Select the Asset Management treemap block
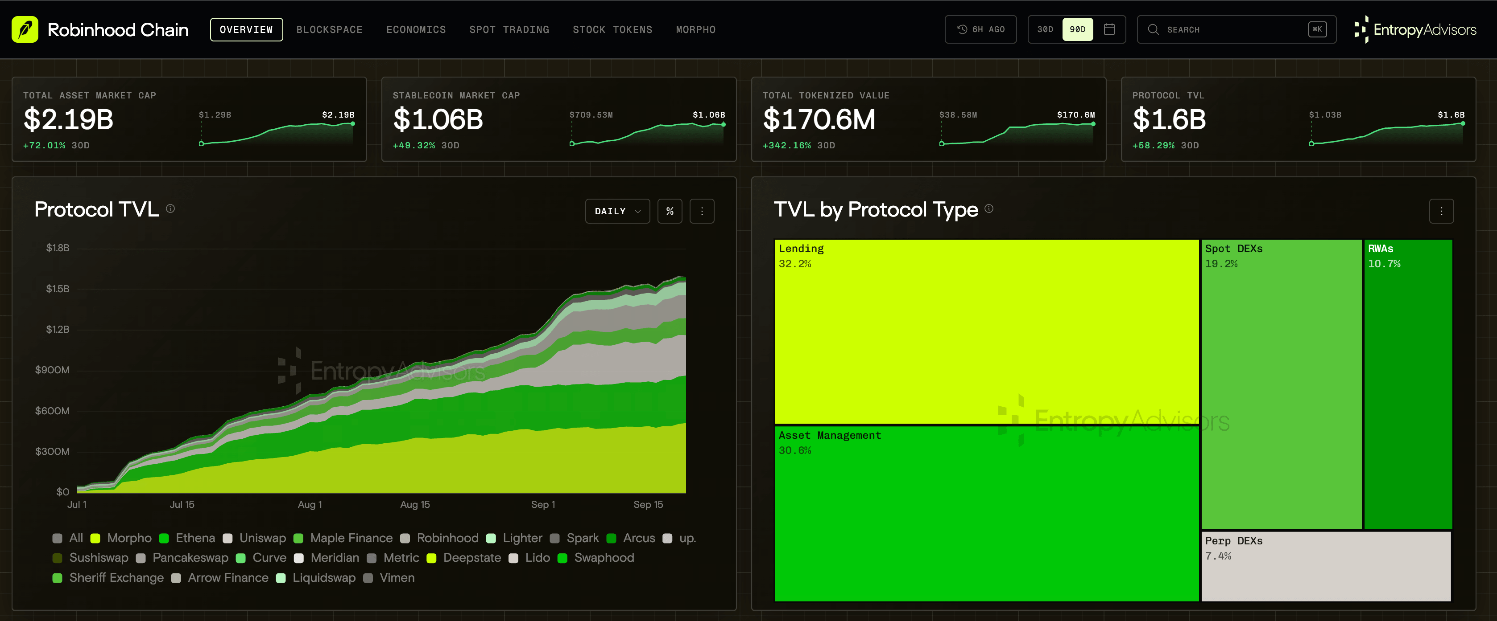The image size is (1497, 621). click(x=987, y=514)
